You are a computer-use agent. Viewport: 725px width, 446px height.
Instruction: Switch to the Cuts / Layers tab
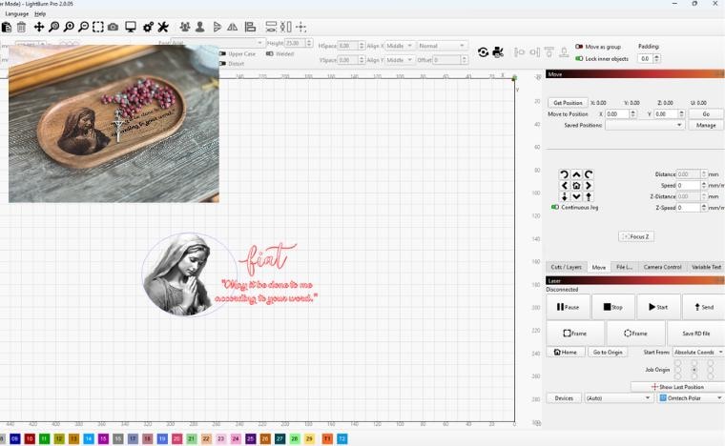[x=566, y=267]
